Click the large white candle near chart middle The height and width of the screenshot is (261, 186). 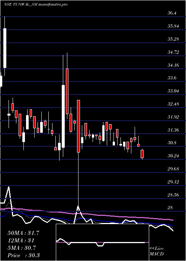coord(63,116)
